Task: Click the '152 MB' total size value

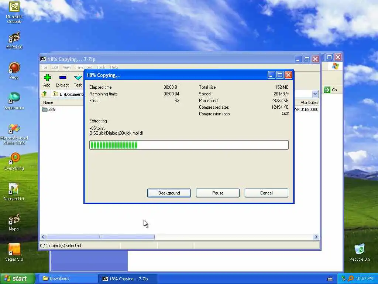Action: point(282,87)
